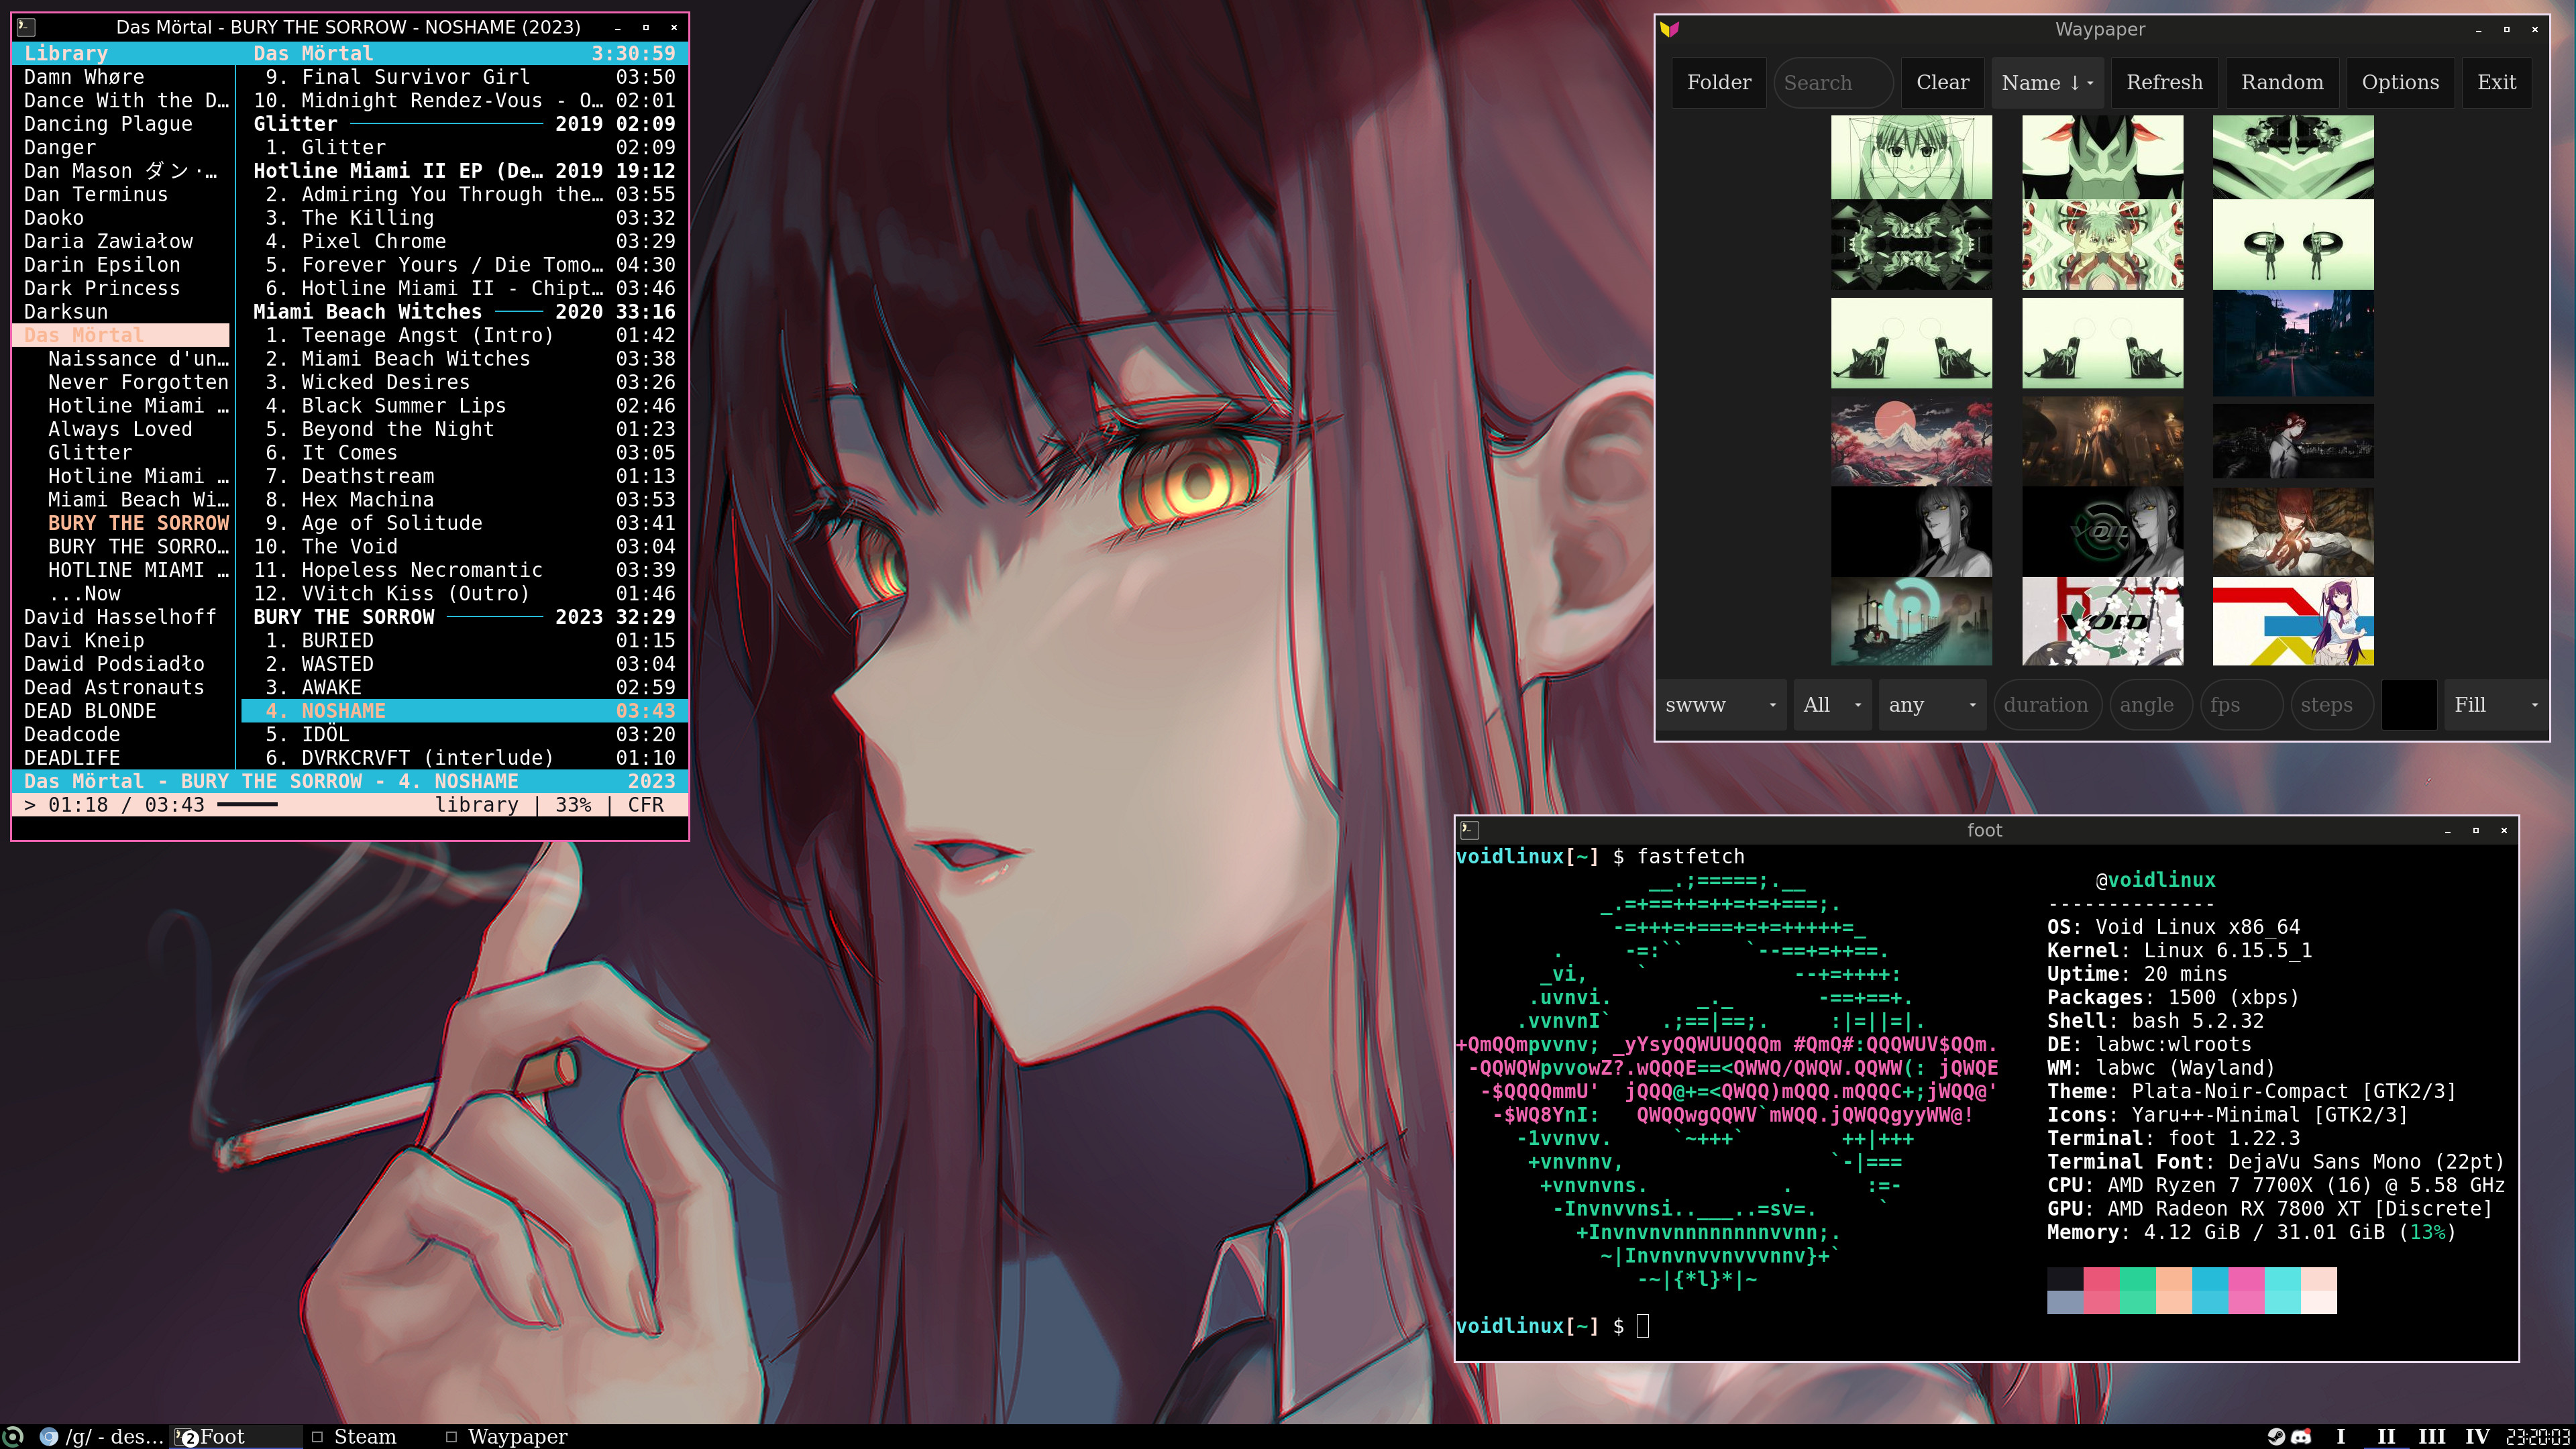Open the All monitors dropdown
Image resolution: width=2576 pixels, height=1449 pixels.
(1832, 705)
